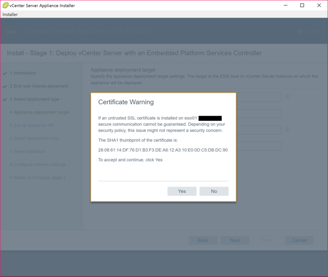The height and width of the screenshot is (277, 328).
Task: Select step 8 Configure network settings
Action: [x=37, y=164]
